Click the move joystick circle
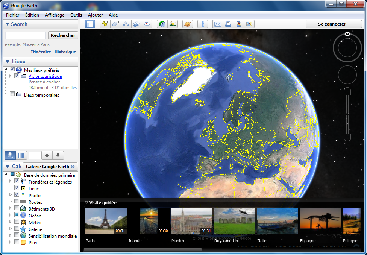Screen dimensions: 367x255 coord(347,75)
